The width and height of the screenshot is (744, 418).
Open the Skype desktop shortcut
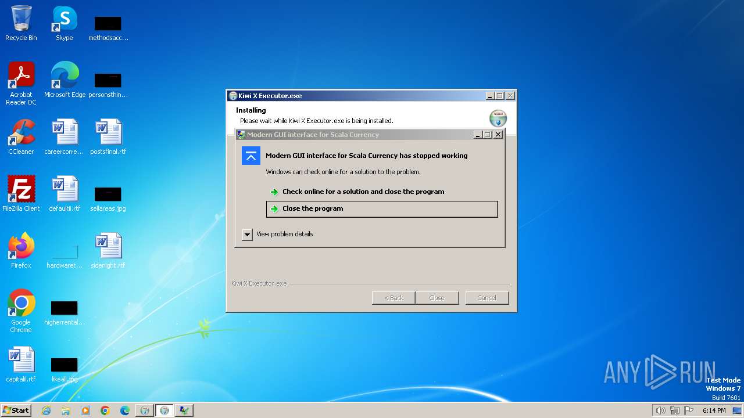point(65,23)
